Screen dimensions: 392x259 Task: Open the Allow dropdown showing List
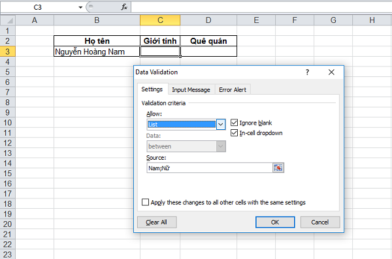[x=221, y=125]
